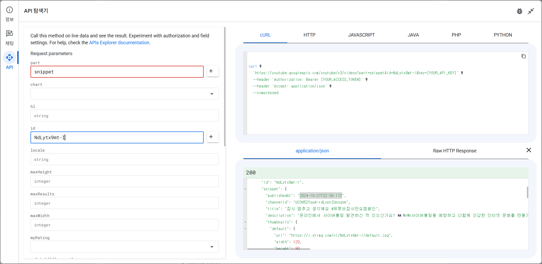Switch to the PHP tab
Image resolution: width=542 pixels, height=264 pixels.
(x=456, y=35)
